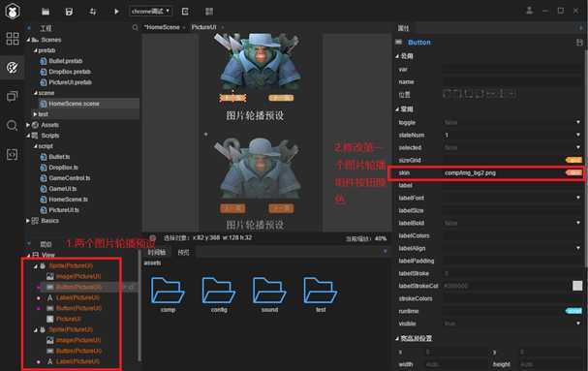Screen dimensions: 588x371
Task: Collapse the View hierarchy root
Action: pos(28,255)
